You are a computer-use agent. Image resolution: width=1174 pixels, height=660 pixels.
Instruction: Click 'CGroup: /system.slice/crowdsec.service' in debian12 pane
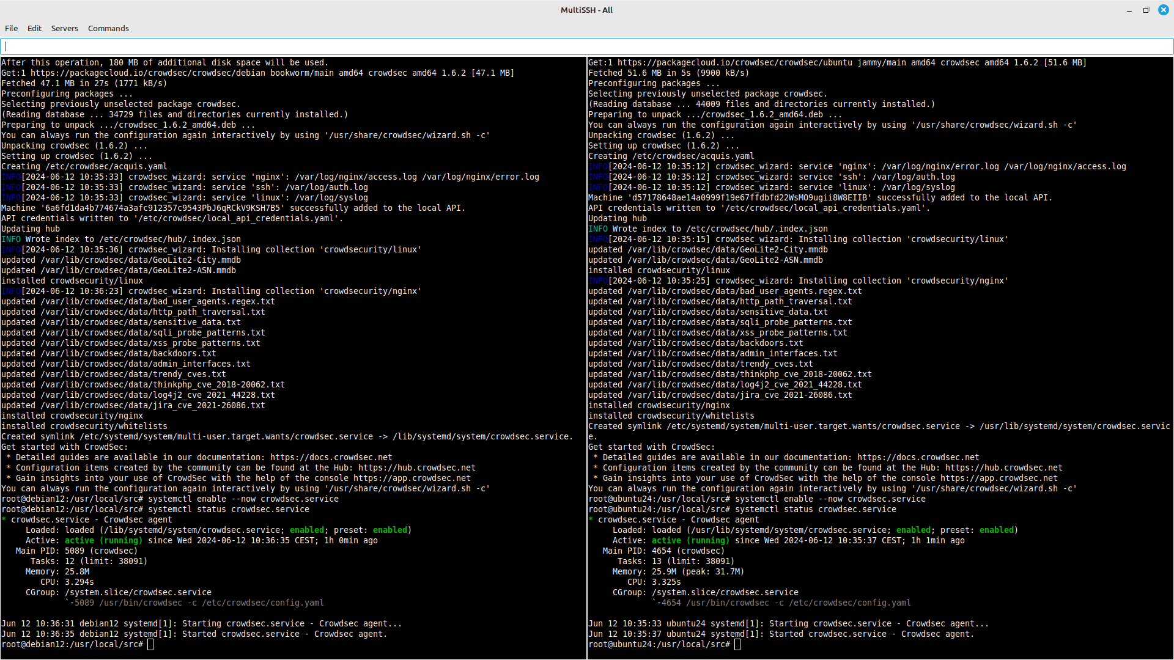pos(119,592)
